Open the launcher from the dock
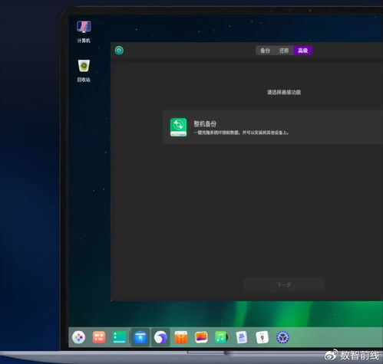This screenshot has height=364, width=383. 78,337
